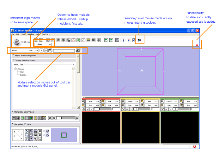219x153 pixels.
Task: Open Coronal orientation dropdown in green viewer
Action: point(171,101)
